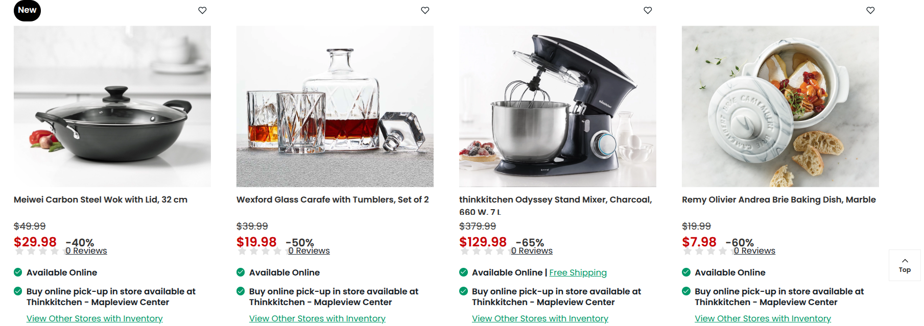View Other Stores with Inventory for carafe
Screen dimensions: 924x326
[317, 318]
